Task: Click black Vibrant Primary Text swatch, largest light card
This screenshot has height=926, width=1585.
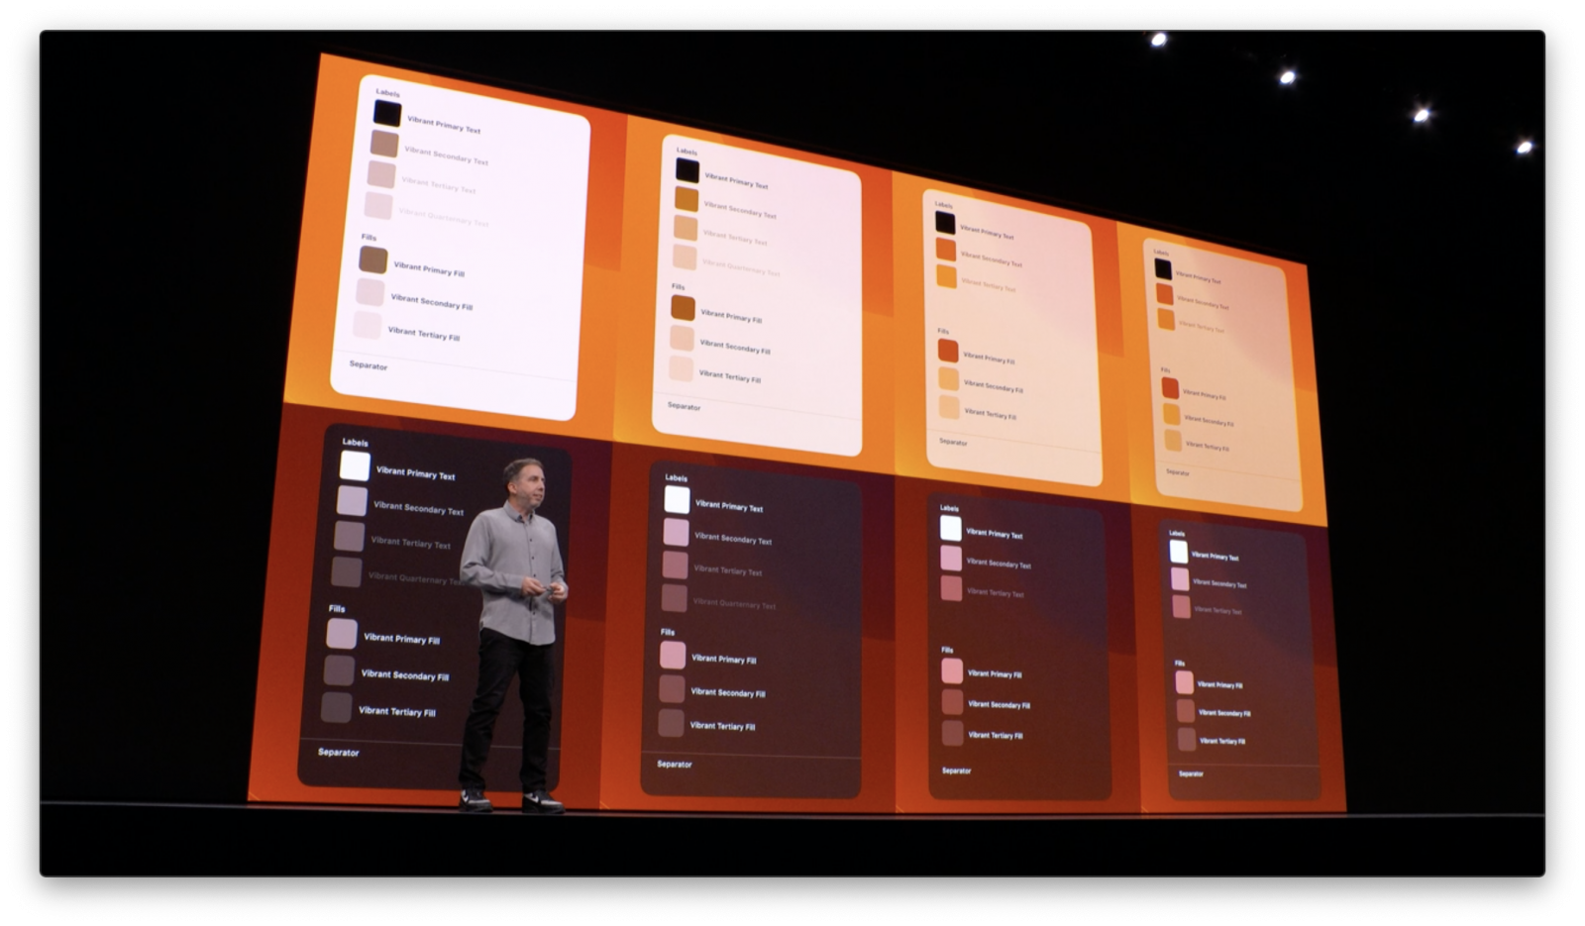Action: click(387, 114)
